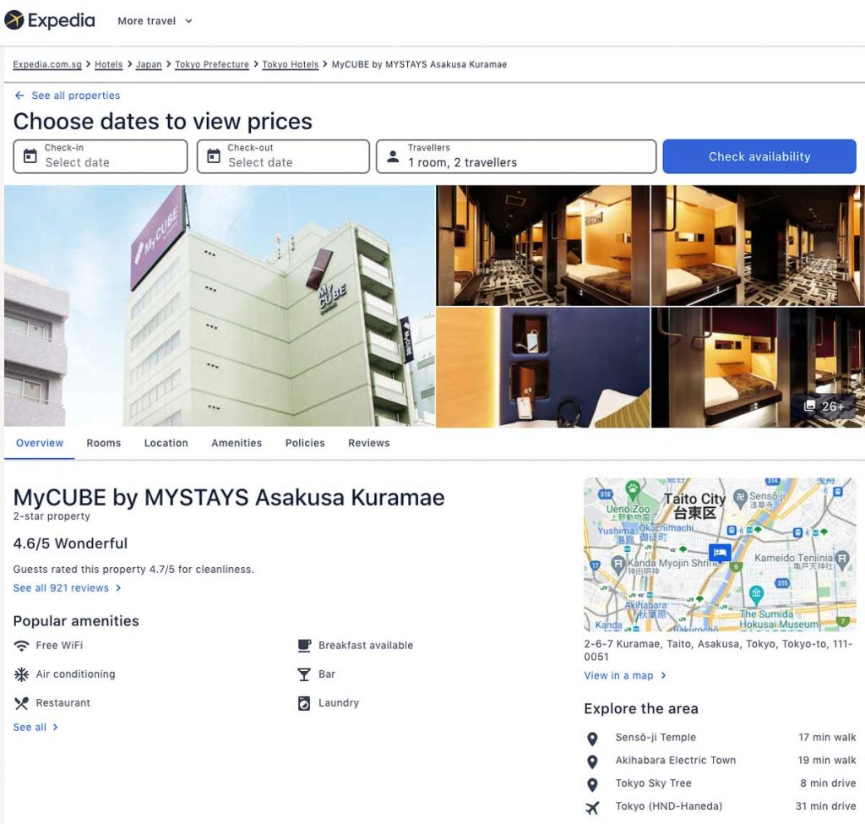
Task: Click the Air conditioning snowflake icon
Action: tap(21, 674)
